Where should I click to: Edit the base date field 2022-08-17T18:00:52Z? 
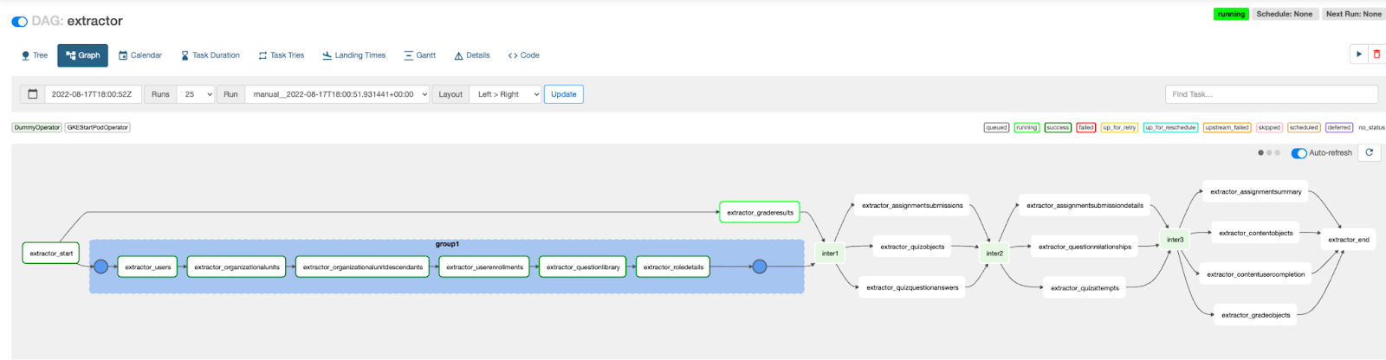[93, 94]
